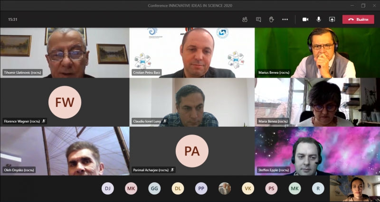Select Steffen Epple video tile
The height and width of the screenshot is (202, 380).
(x=317, y=151)
